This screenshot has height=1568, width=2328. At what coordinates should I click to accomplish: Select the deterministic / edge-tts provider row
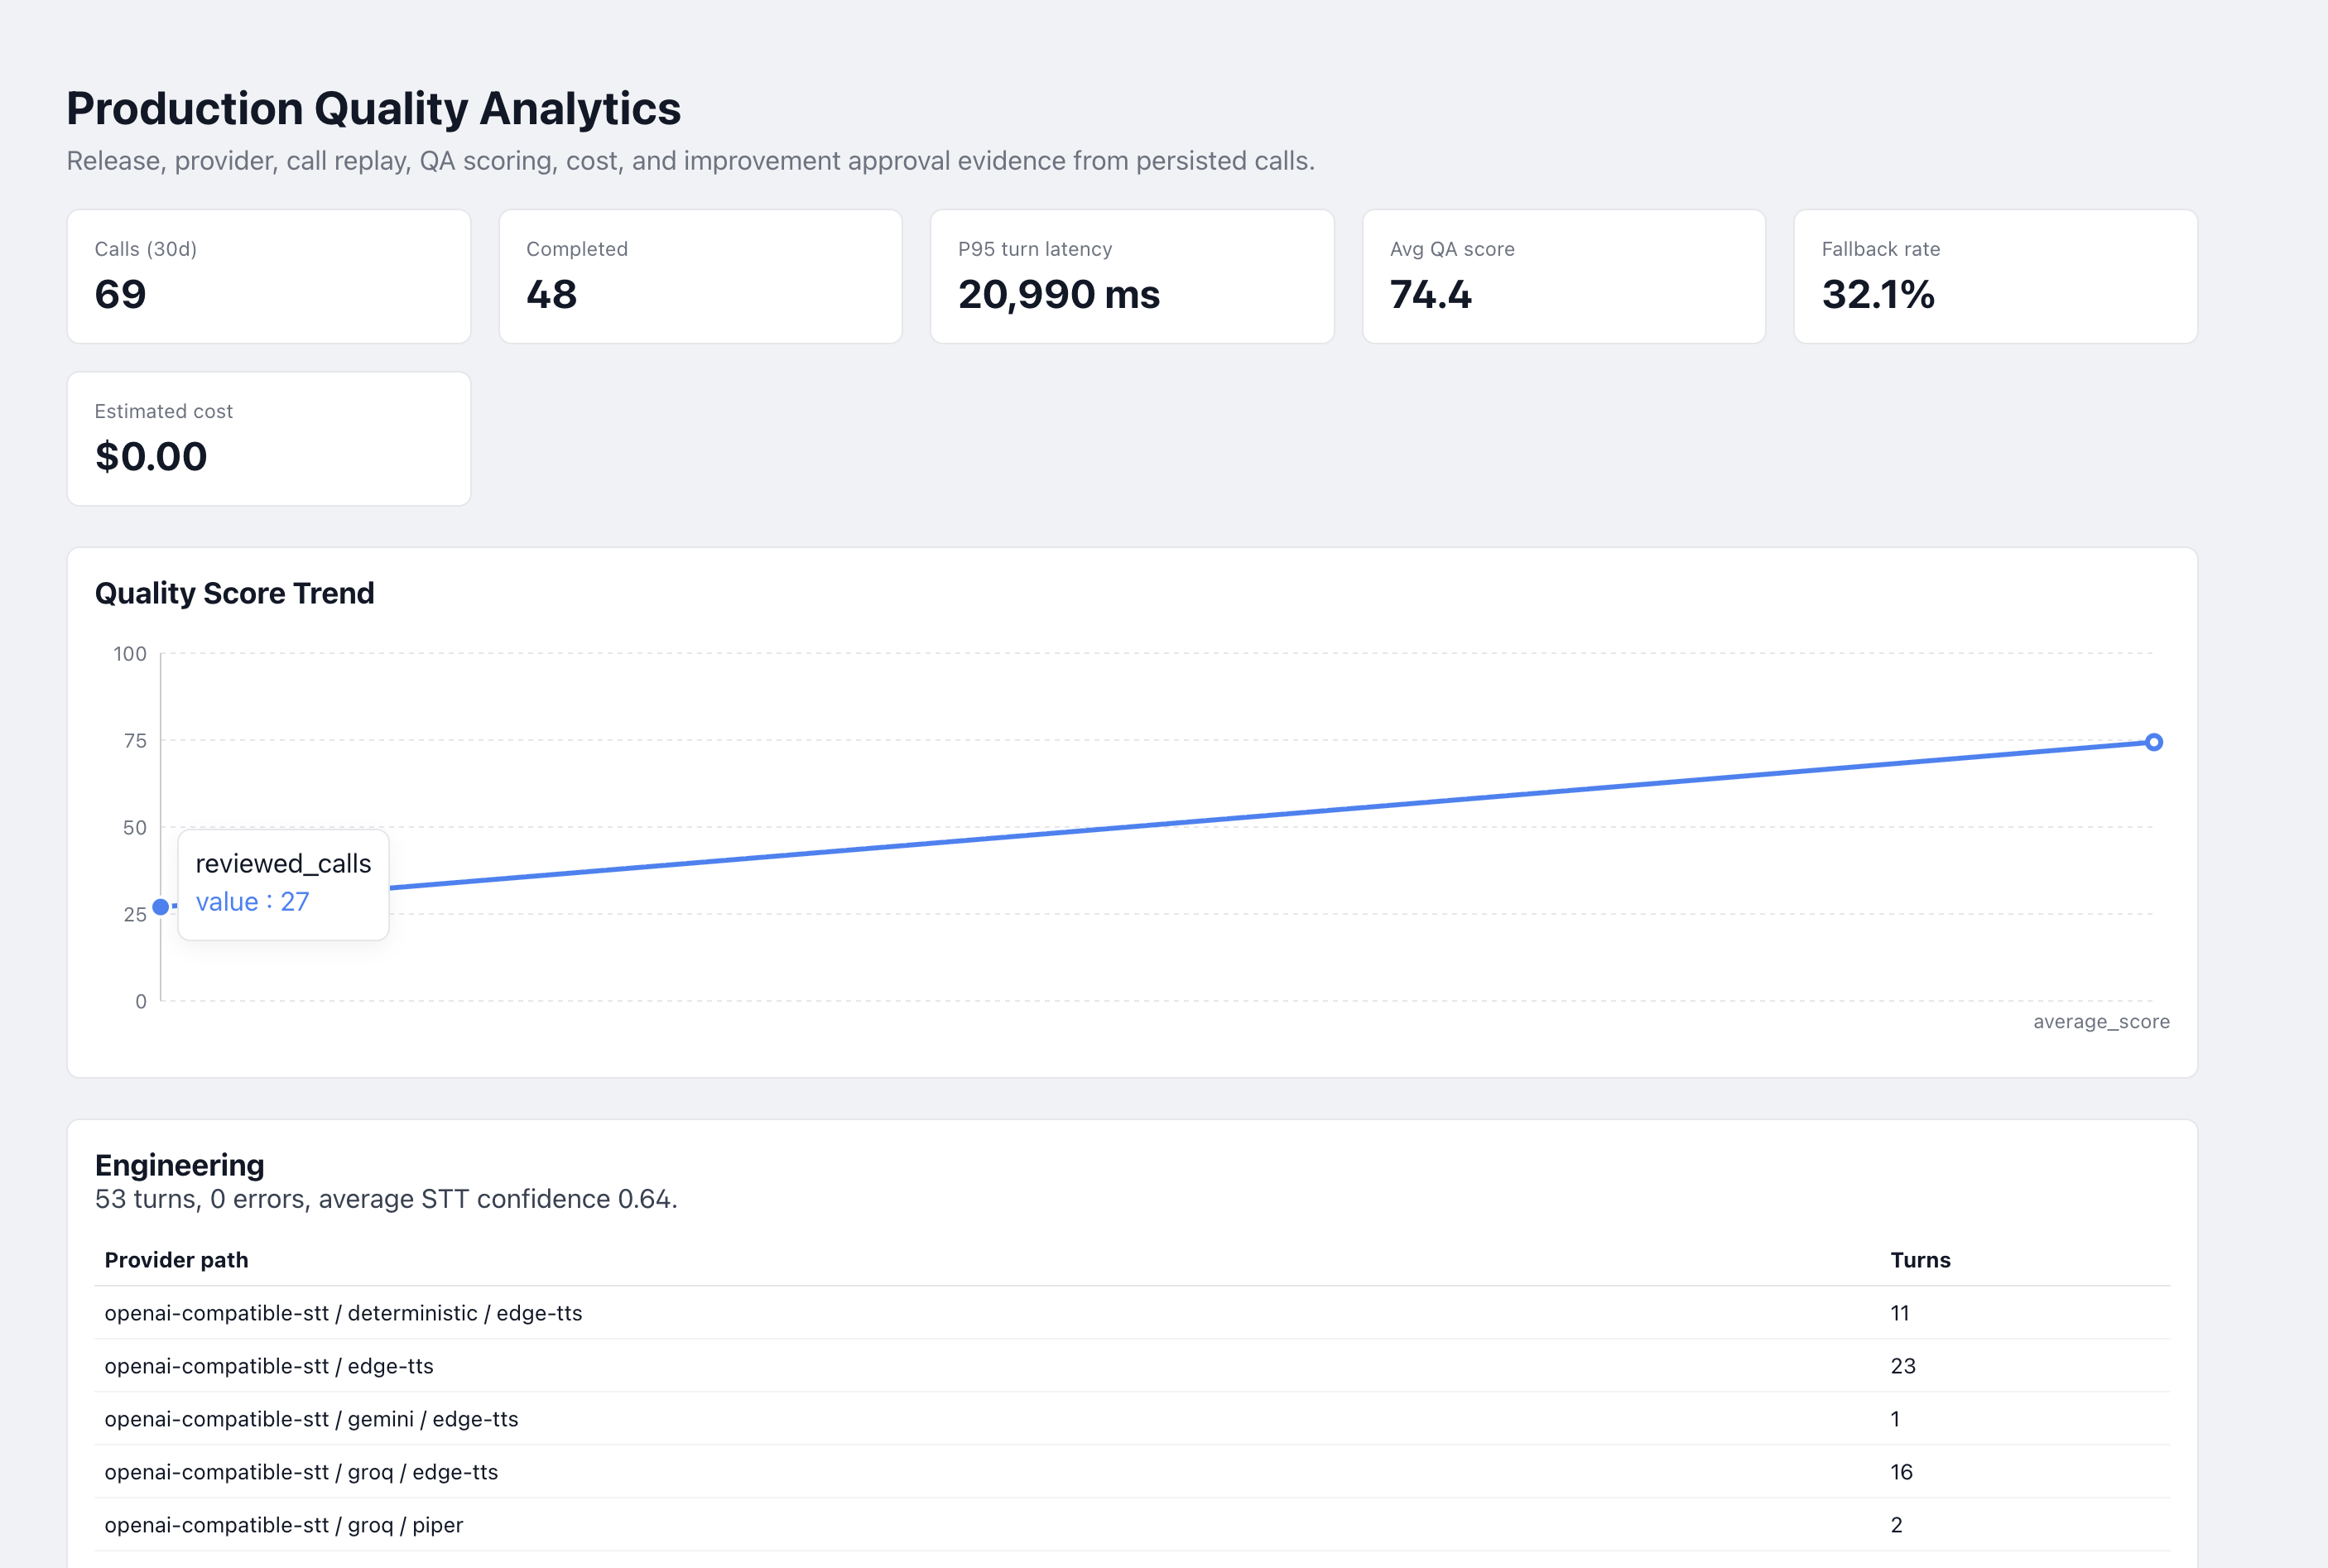(1132, 1313)
